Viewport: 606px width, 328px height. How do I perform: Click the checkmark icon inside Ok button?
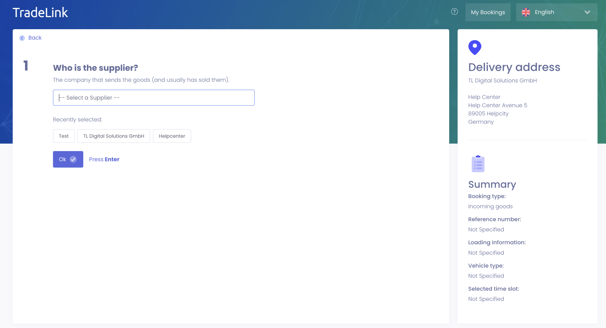(73, 159)
